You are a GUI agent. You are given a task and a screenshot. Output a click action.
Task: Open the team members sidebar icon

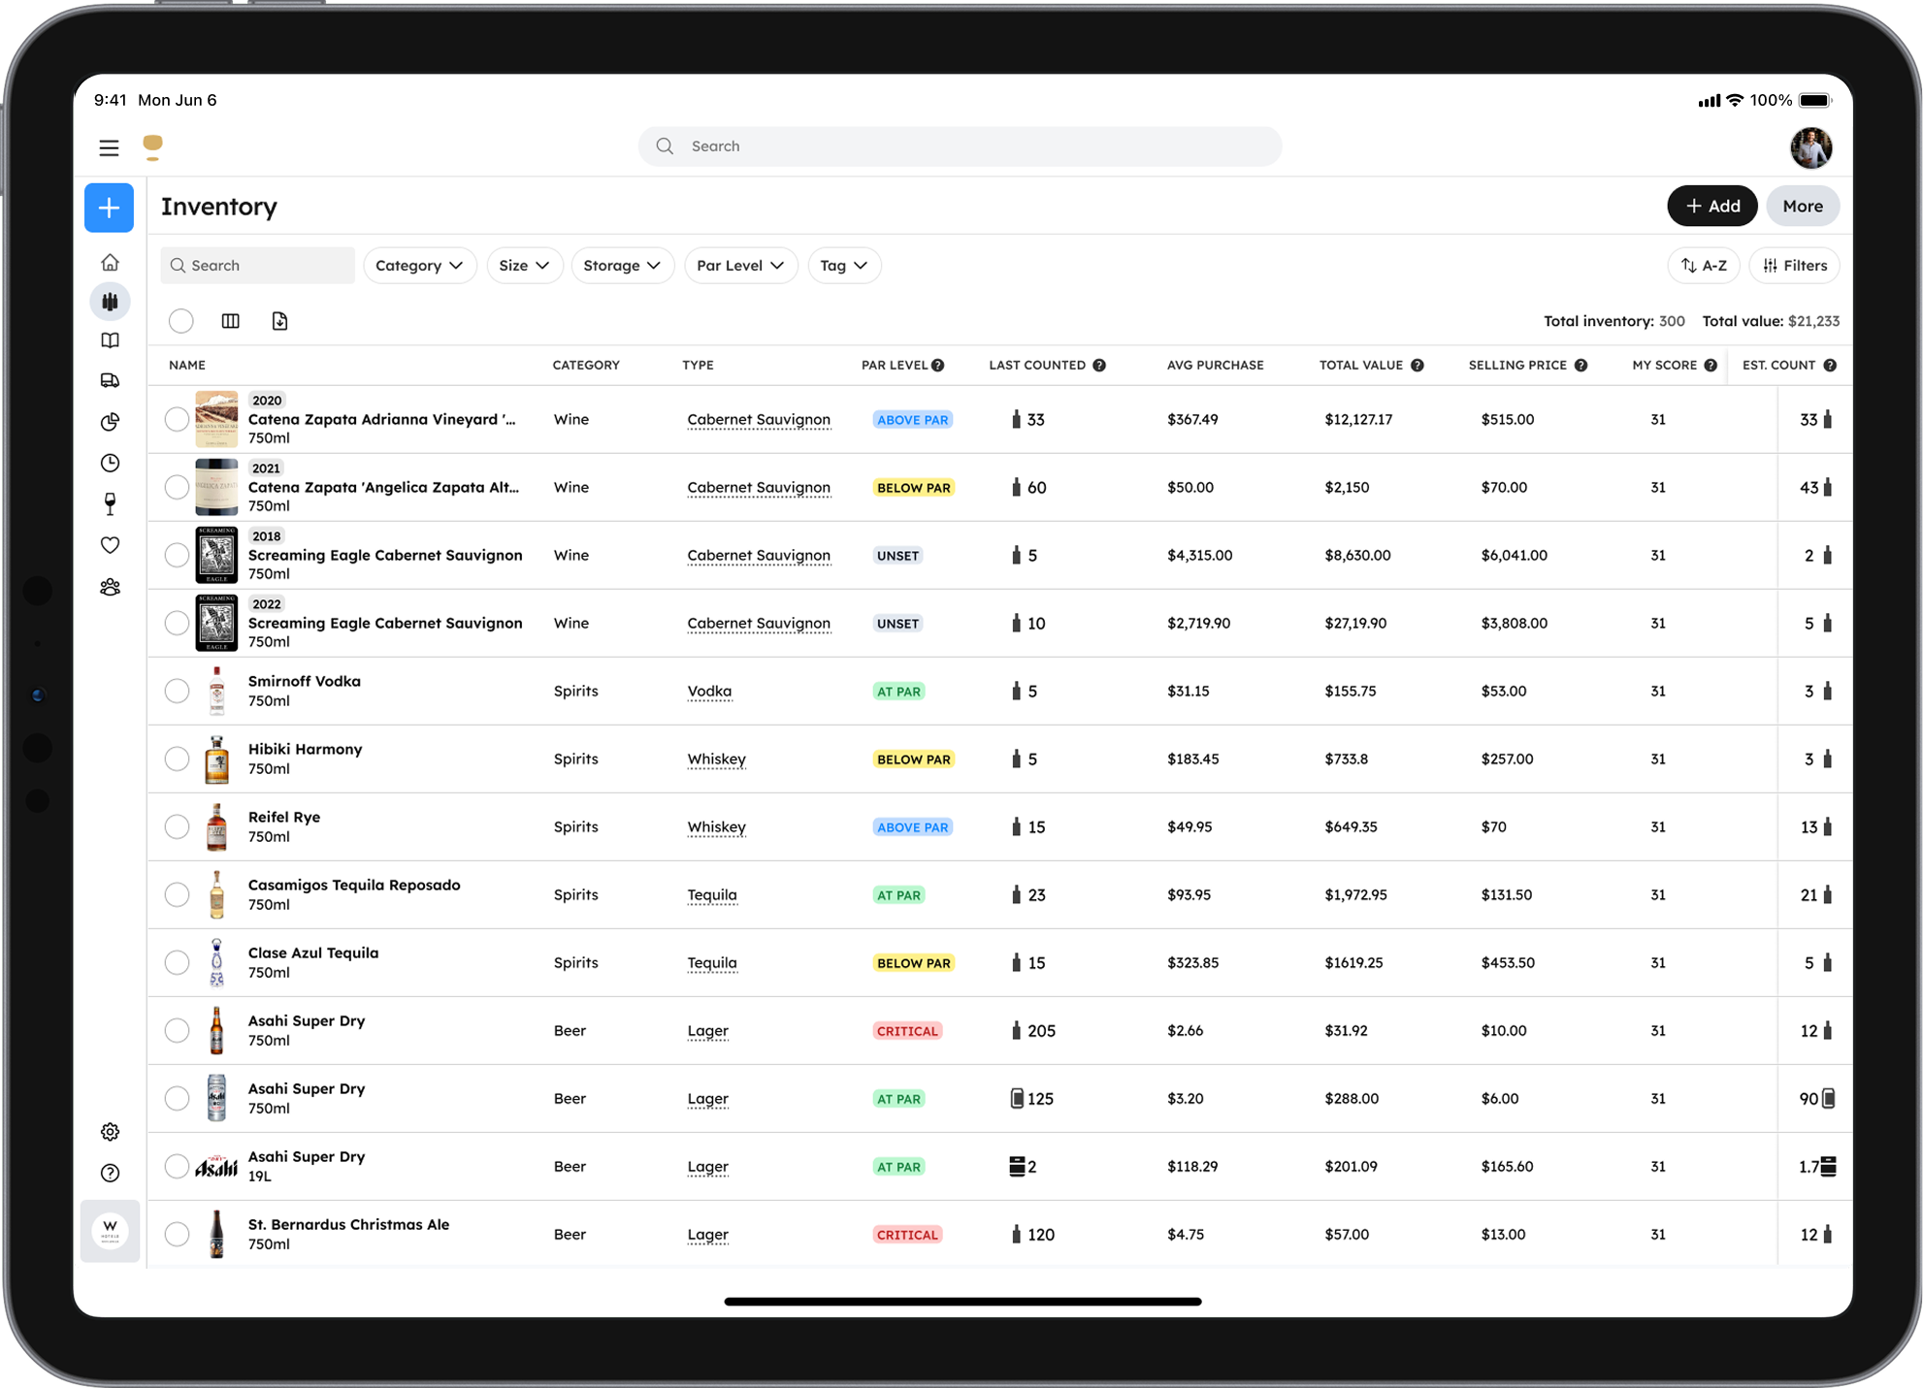pos(111,587)
